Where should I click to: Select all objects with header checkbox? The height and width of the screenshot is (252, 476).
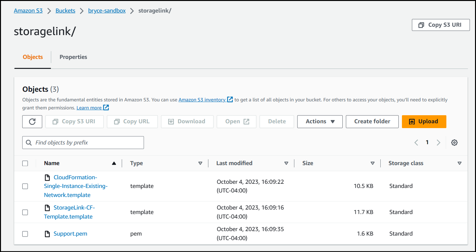click(x=25, y=163)
